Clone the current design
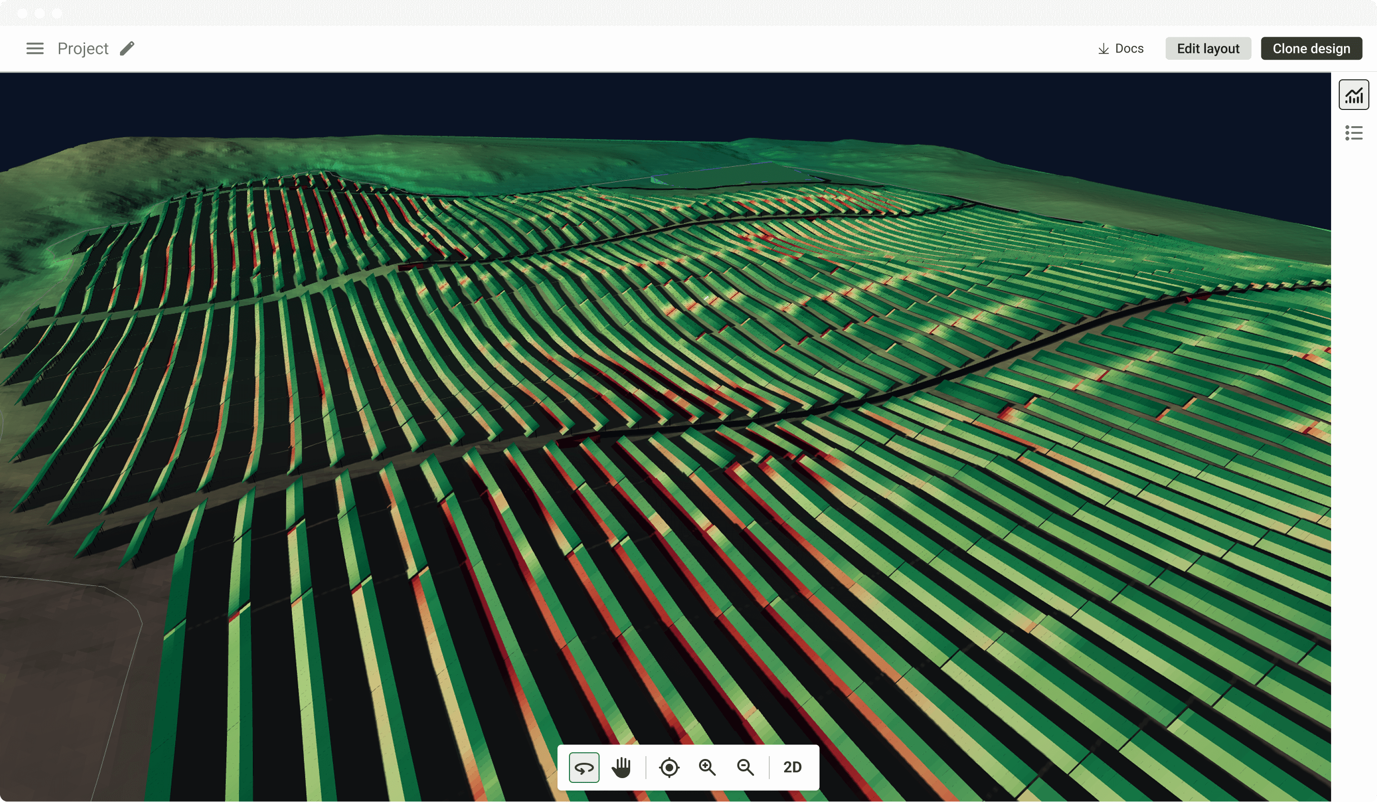Image resolution: width=1377 pixels, height=802 pixels. coord(1311,48)
